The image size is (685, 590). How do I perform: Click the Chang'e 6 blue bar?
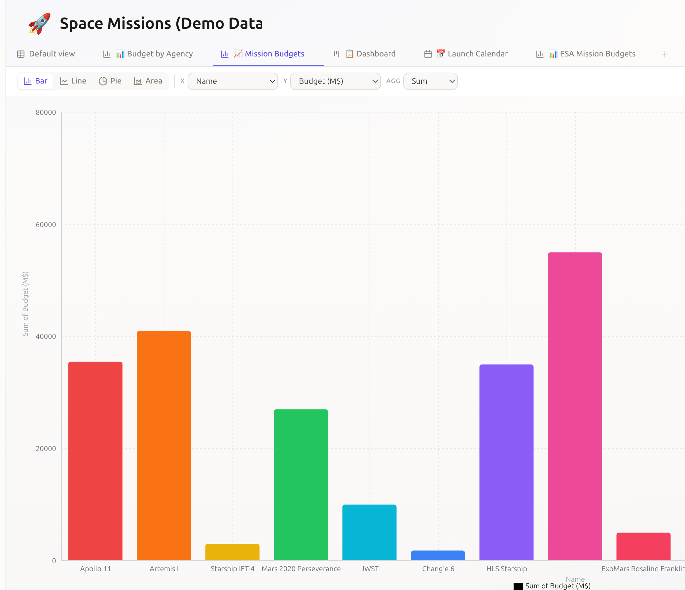(438, 555)
